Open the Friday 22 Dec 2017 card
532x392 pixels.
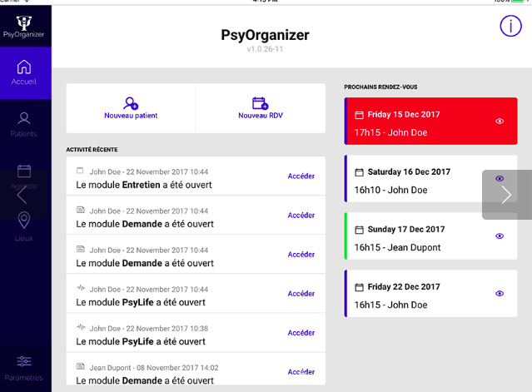click(x=431, y=293)
